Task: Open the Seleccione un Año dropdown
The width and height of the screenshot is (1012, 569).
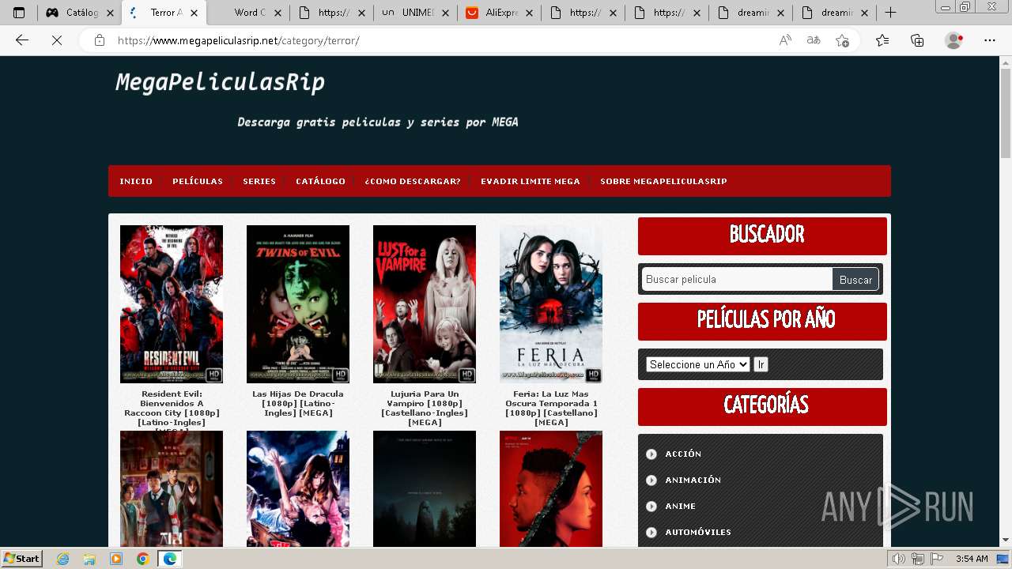Action: (x=698, y=364)
